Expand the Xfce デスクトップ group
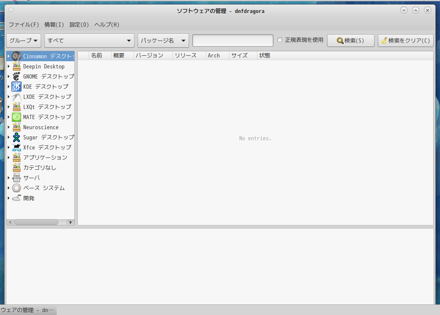This screenshot has height=315, width=440. (x=8, y=147)
